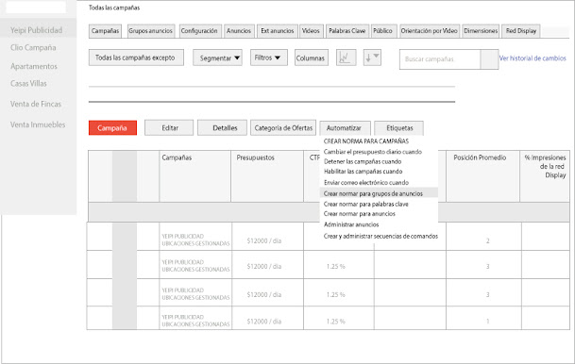This screenshot has width=575, height=364.
Task: Open the Anuncios tab
Action: [239, 31]
